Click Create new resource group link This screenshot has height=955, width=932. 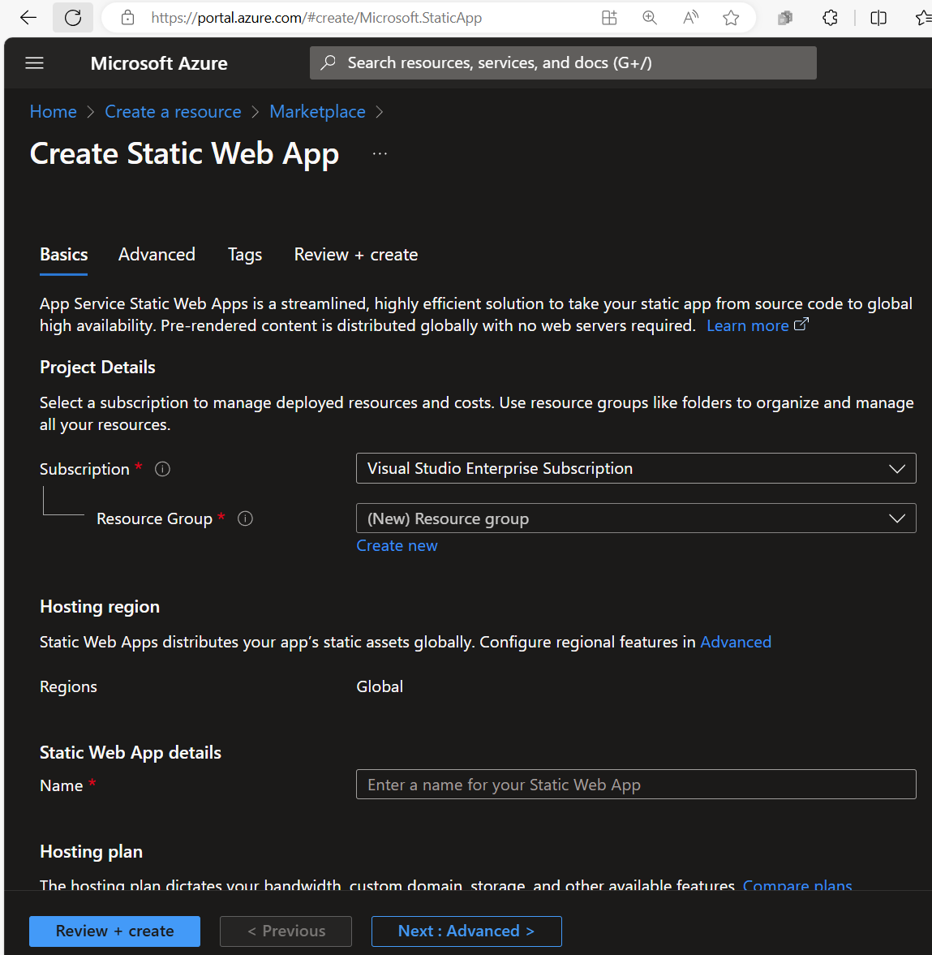(x=397, y=546)
